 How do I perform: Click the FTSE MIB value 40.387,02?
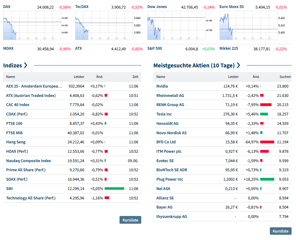[x=76, y=133]
